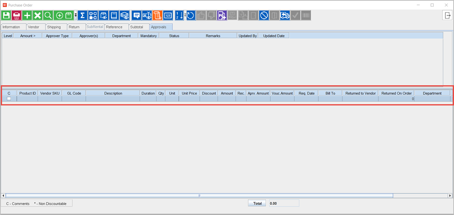
Task: Open the dropdown arrow beside the sort icon
Action: [185, 16]
